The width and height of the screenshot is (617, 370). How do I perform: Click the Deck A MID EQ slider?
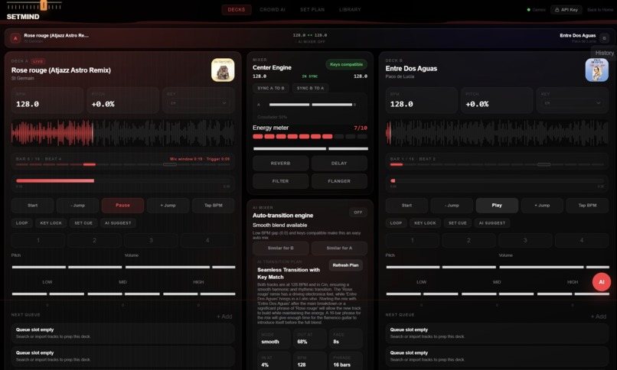(x=123, y=294)
